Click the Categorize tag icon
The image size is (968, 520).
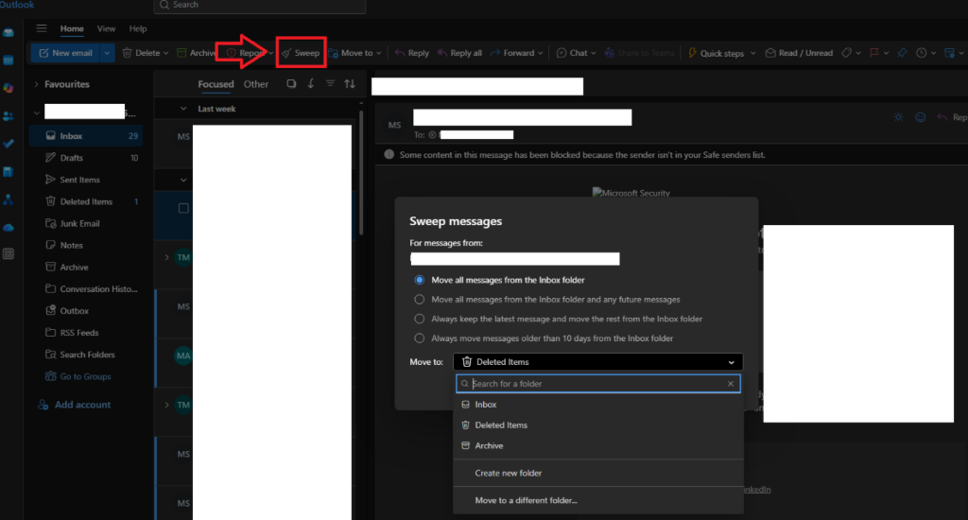click(x=847, y=53)
